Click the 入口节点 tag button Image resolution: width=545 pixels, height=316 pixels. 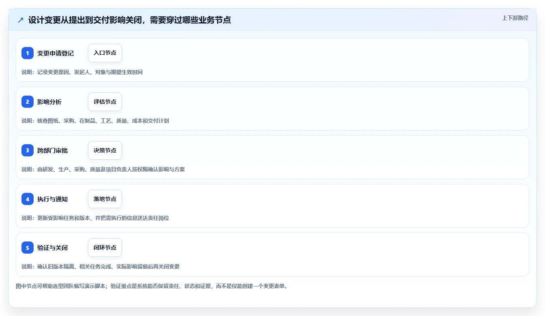point(105,53)
